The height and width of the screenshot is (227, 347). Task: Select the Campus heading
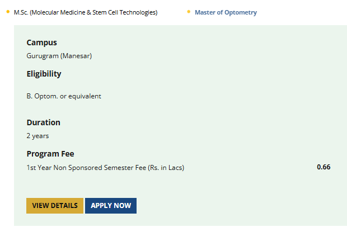(x=41, y=42)
